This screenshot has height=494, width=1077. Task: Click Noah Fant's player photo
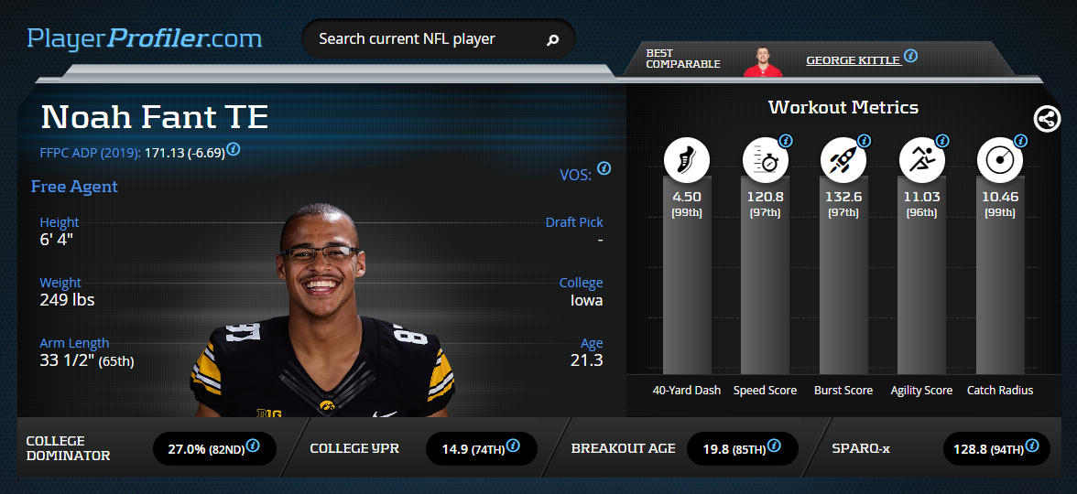pos(322,310)
